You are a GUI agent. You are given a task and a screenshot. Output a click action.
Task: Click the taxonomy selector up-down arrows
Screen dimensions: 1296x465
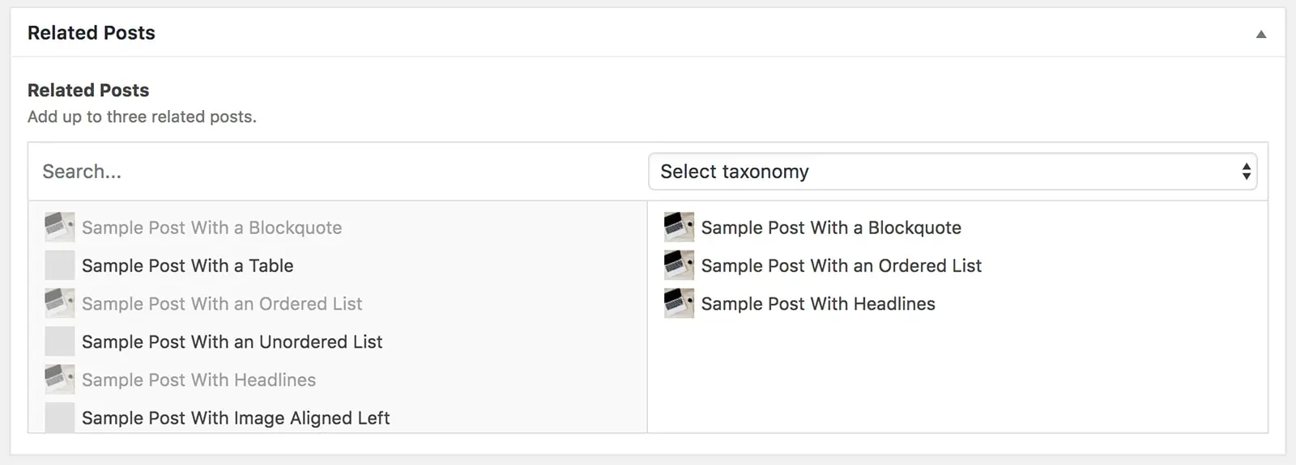point(1246,171)
